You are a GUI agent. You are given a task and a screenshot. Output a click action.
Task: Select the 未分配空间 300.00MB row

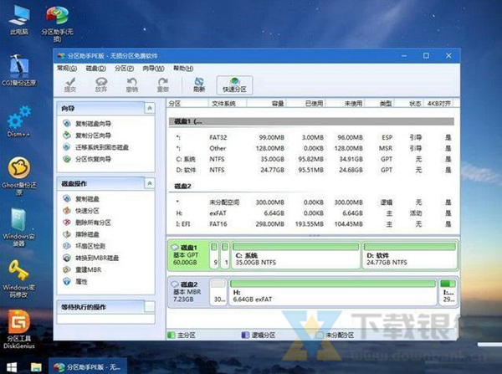pos(311,202)
